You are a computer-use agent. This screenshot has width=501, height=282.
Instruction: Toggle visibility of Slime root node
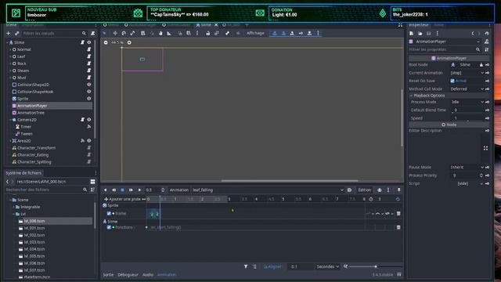[89, 42]
